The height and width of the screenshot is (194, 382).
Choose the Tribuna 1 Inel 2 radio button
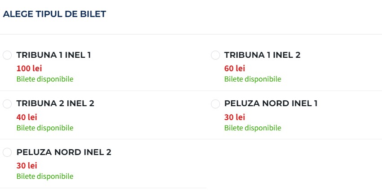tap(215, 55)
